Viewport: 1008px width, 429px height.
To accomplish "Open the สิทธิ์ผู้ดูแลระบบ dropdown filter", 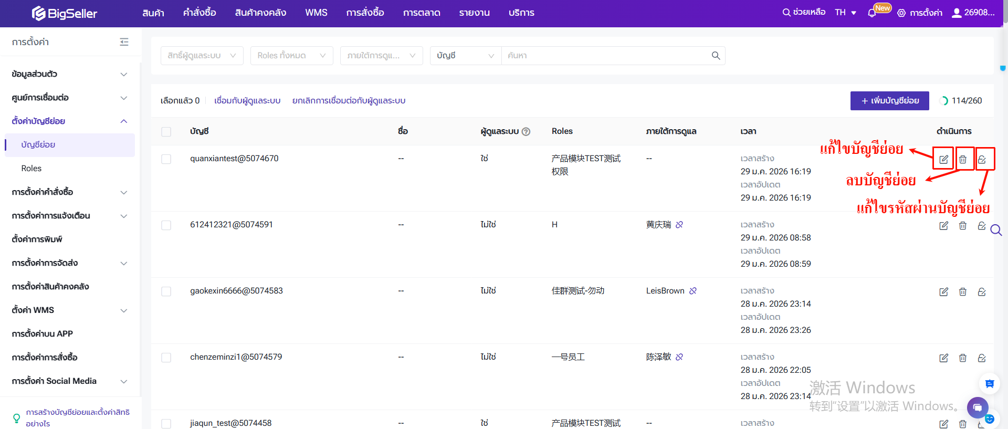I will pyautogui.click(x=202, y=56).
